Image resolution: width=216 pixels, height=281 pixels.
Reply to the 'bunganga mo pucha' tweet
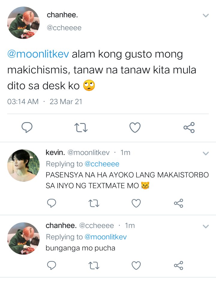[x=52, y=265]
